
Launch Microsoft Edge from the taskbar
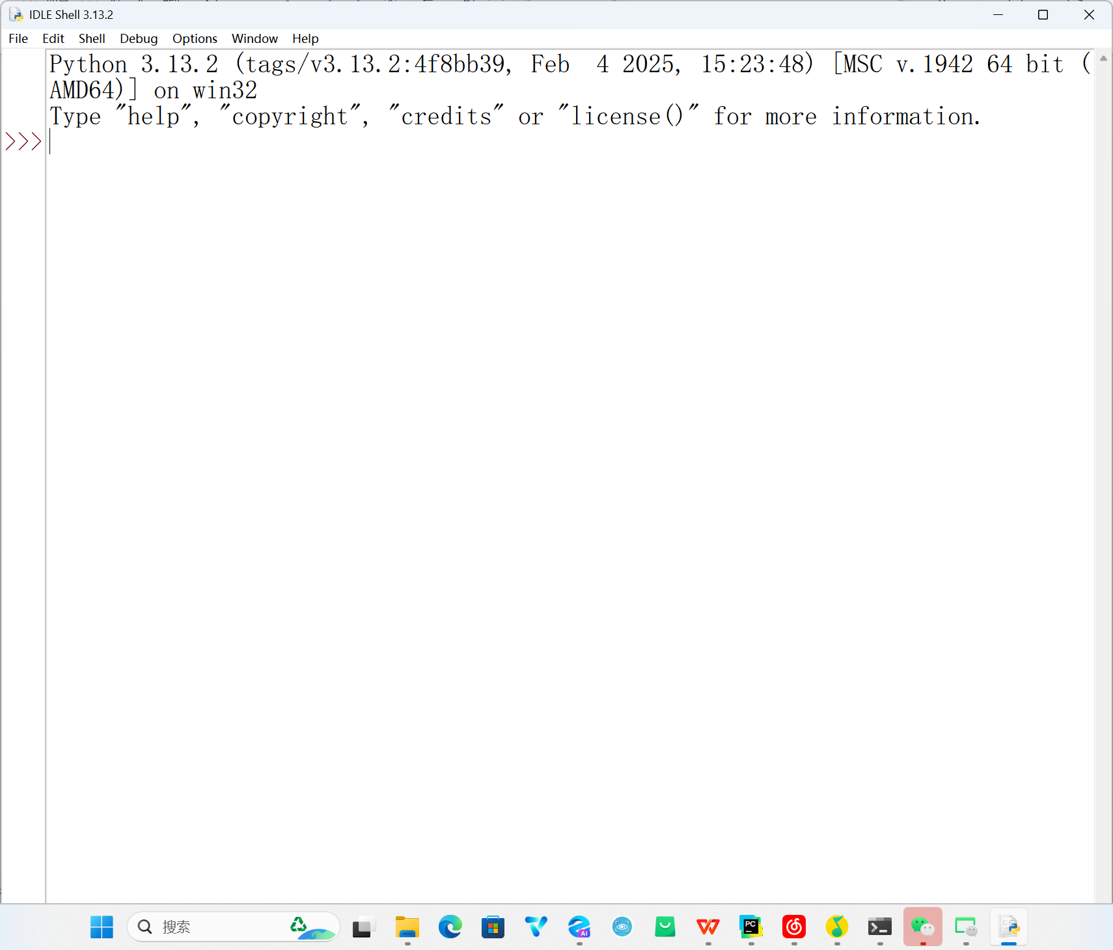[x=450, y=927]
